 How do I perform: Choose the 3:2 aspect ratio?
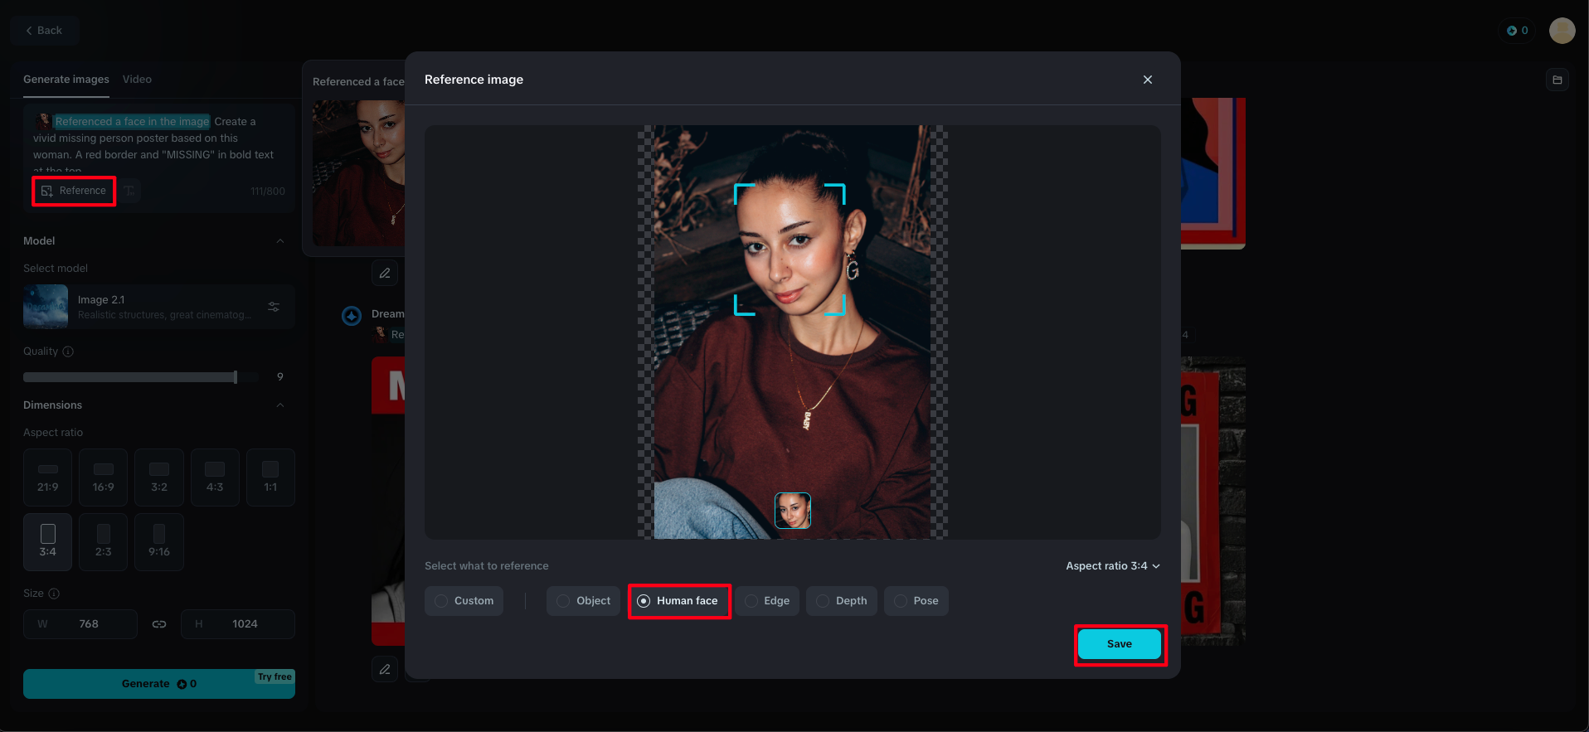(x=159, y=477)
